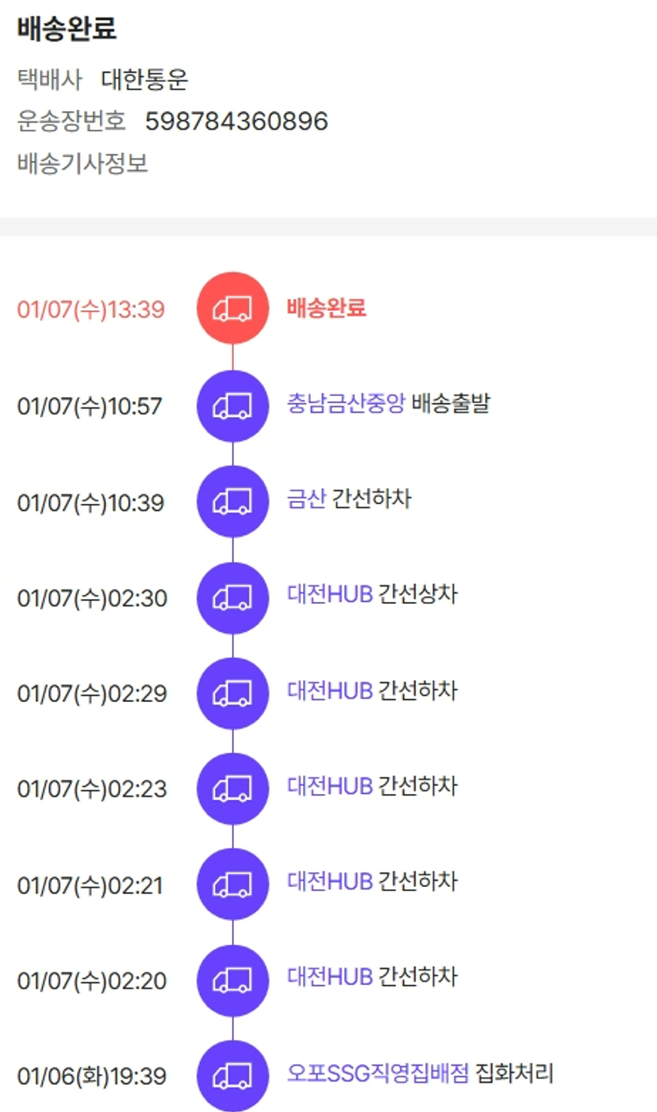Screen dimensions: 657x1112
Task: Click the truck icon at 01/07 02:23
Action: (233, 789)
